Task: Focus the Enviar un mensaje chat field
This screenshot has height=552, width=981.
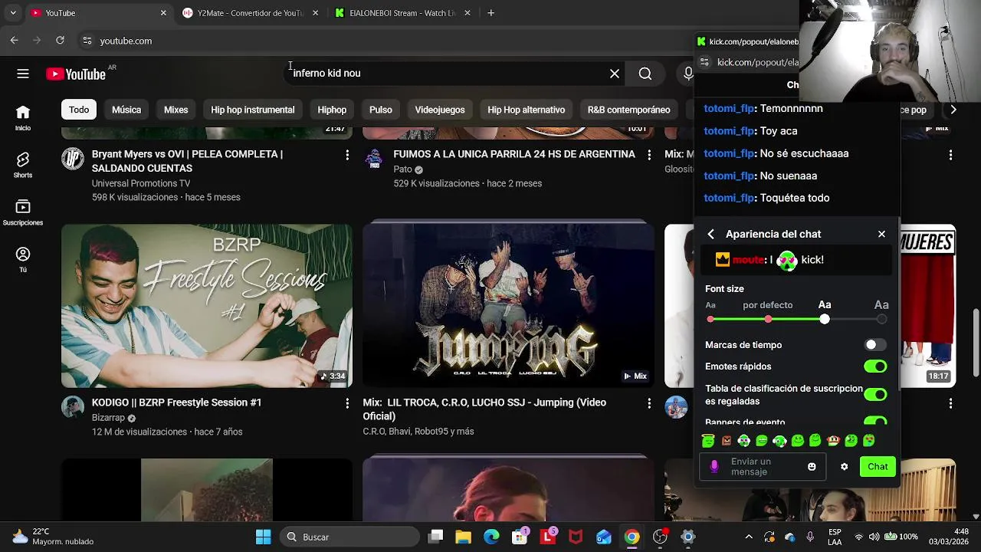Action: click(763, 466)
